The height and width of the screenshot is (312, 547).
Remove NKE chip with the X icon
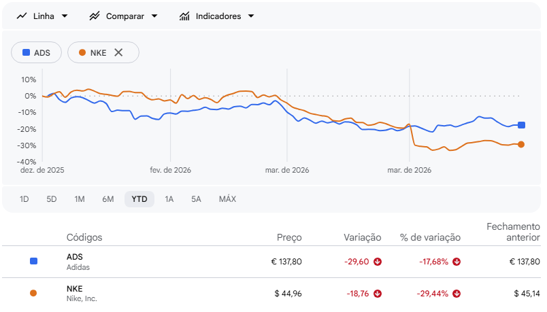click(118, 52)
